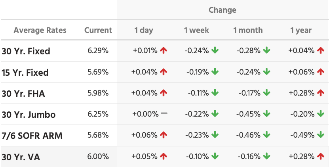Click the gray dash icon for 30 Yr. Jumbo 1 day
The width and height of the screenshot is (329, 167).
tap(164, 114)
